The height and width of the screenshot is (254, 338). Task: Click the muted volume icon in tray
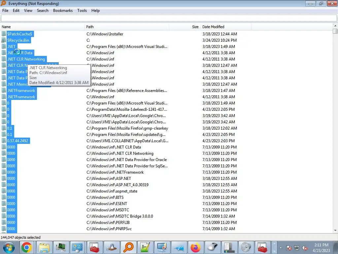coord(305,248)
